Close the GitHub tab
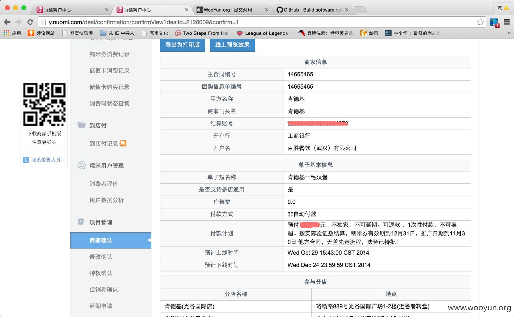 [x=347, y=10]
